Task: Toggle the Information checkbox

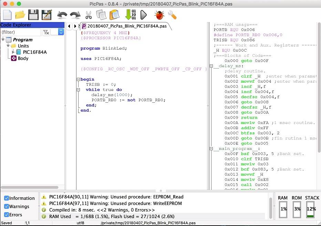Action: coord(6,198)
